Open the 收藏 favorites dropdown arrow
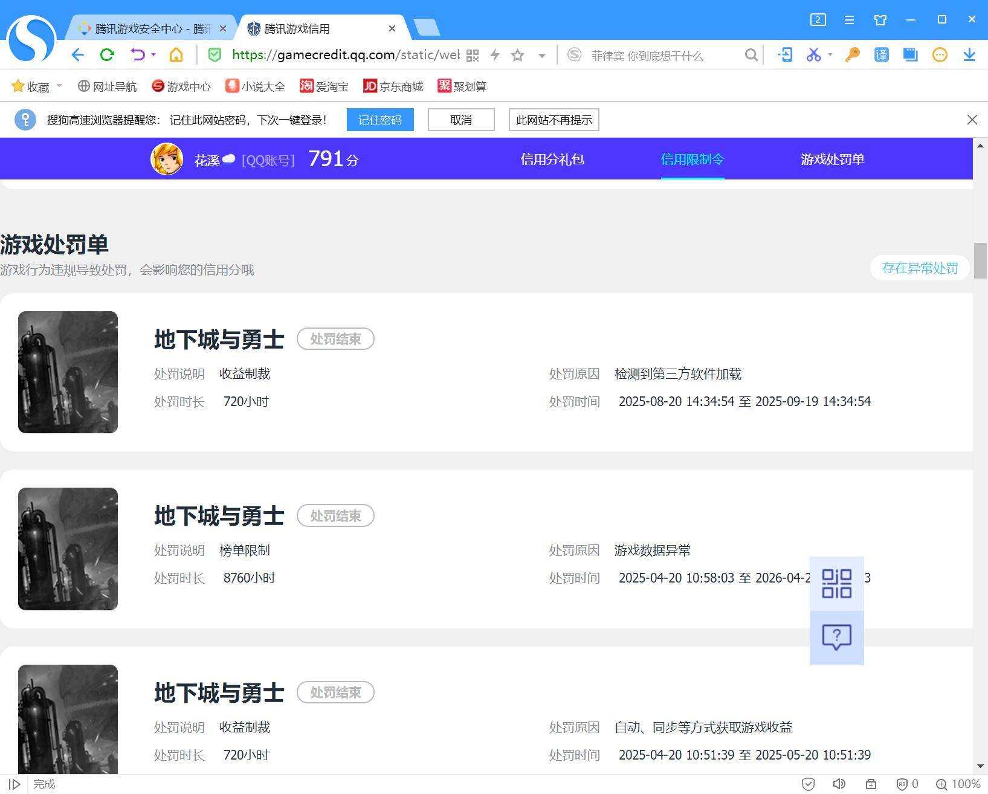 pyautogui.click(x=59, y=86)
